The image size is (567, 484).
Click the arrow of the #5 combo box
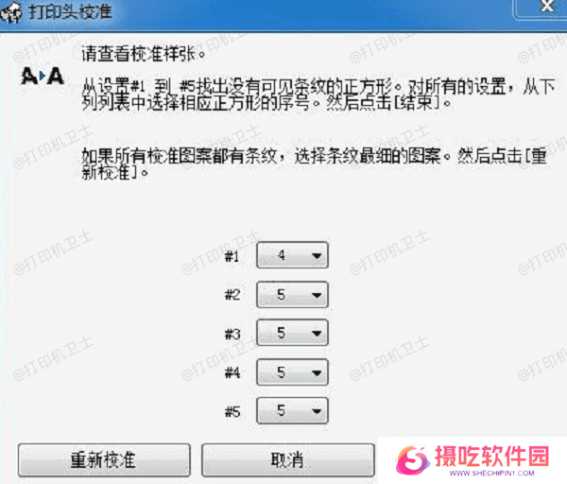[317, 411]
